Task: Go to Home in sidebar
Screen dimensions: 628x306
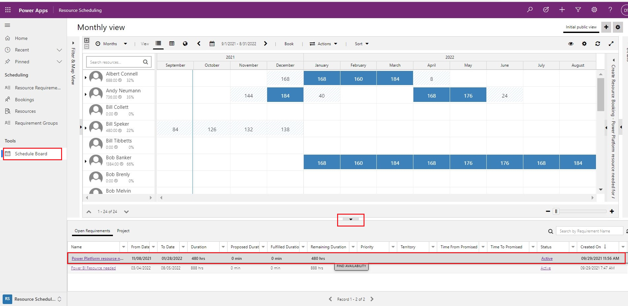Action: point(21,38)
